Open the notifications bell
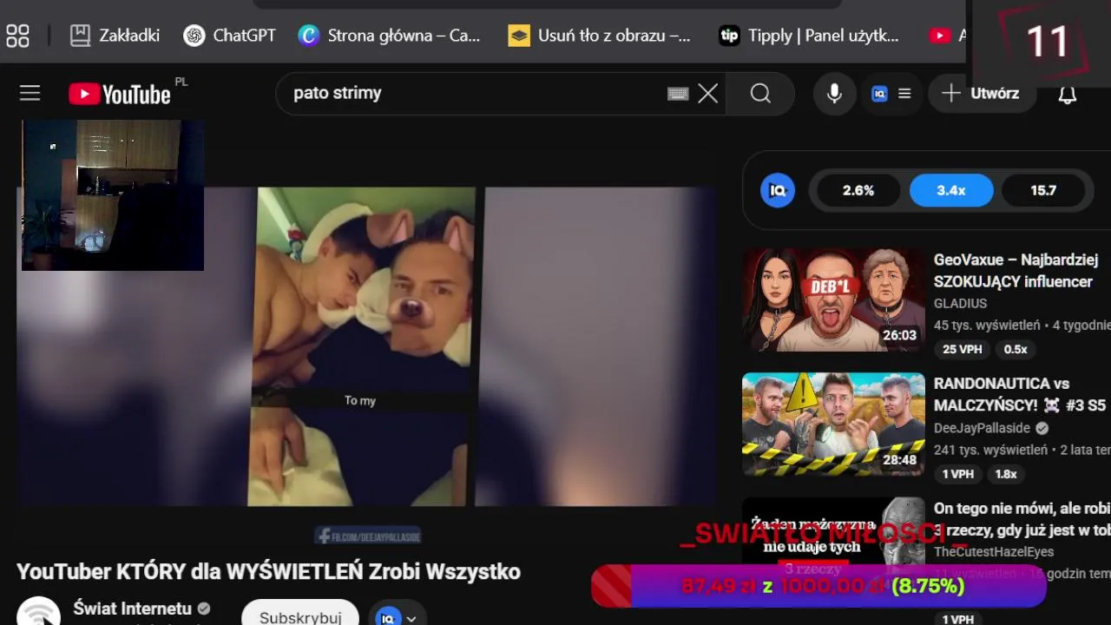The width and height of the screenshot is (1111, 625). click(x=1068, y=94)
